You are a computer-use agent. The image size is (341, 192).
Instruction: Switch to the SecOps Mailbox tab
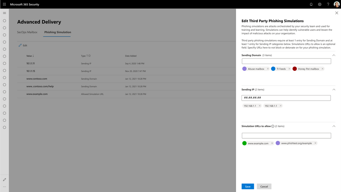pyautogui.click(x=27, y=32)
